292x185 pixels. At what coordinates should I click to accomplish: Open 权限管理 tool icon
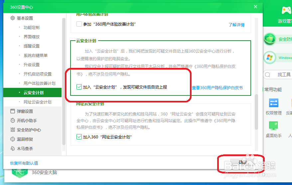(274, 103)
